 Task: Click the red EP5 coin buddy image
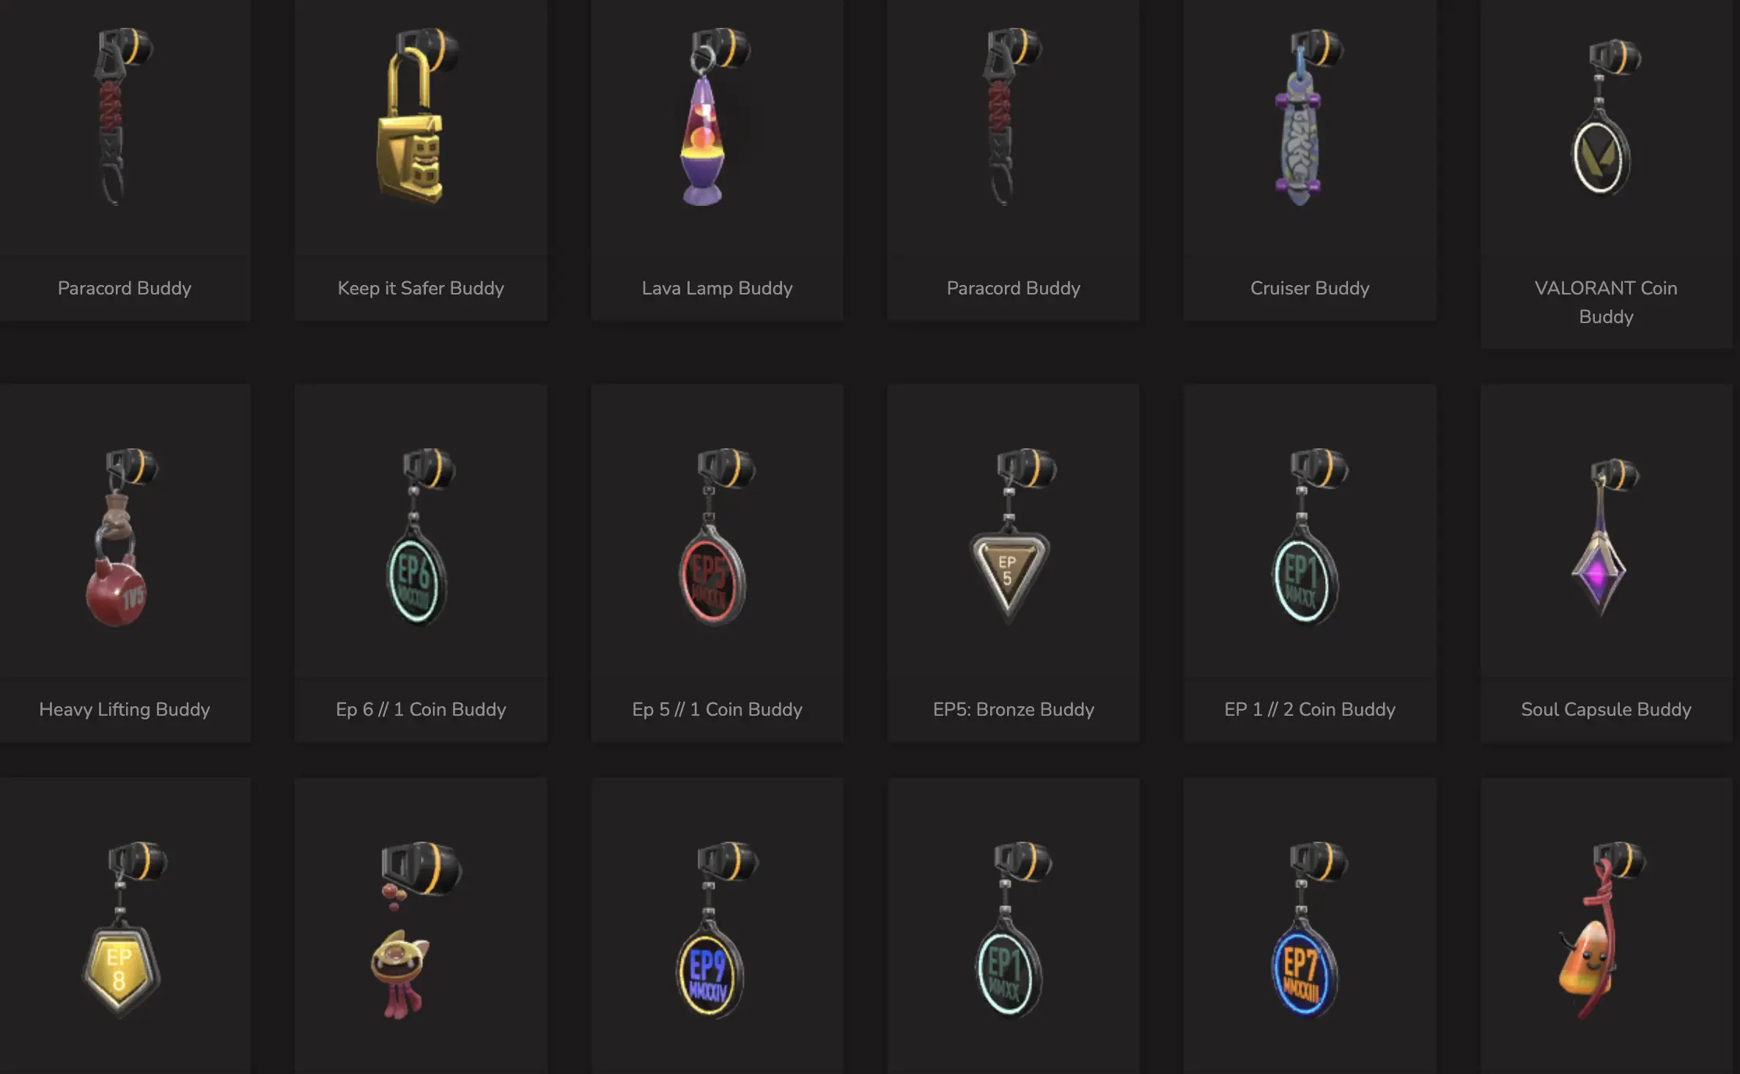coord(716,537)
